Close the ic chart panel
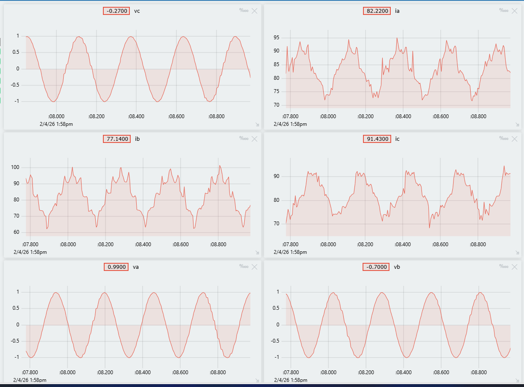 (515, 139)
